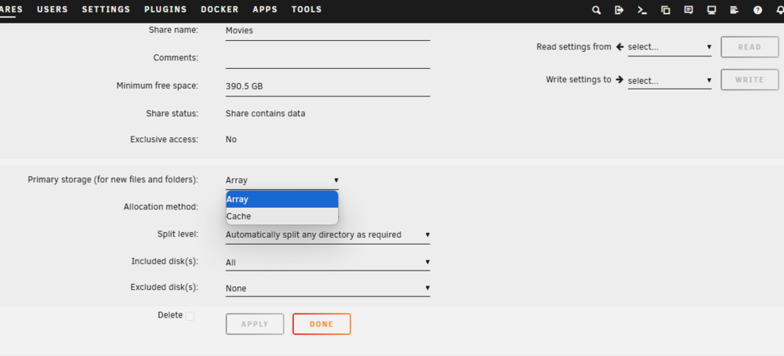Image resolution: width=784 pixels, height=356 pixels.
Task: Click the Write button
Action: [x=750, y=80]
